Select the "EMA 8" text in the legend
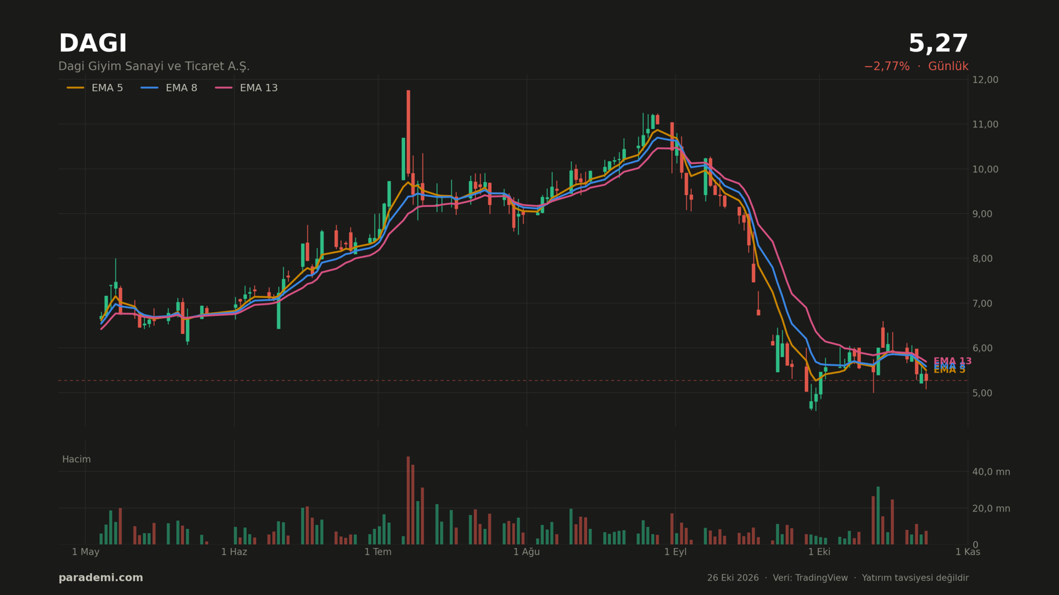Viewport: 1059px width, 595px height. (181, 88)
